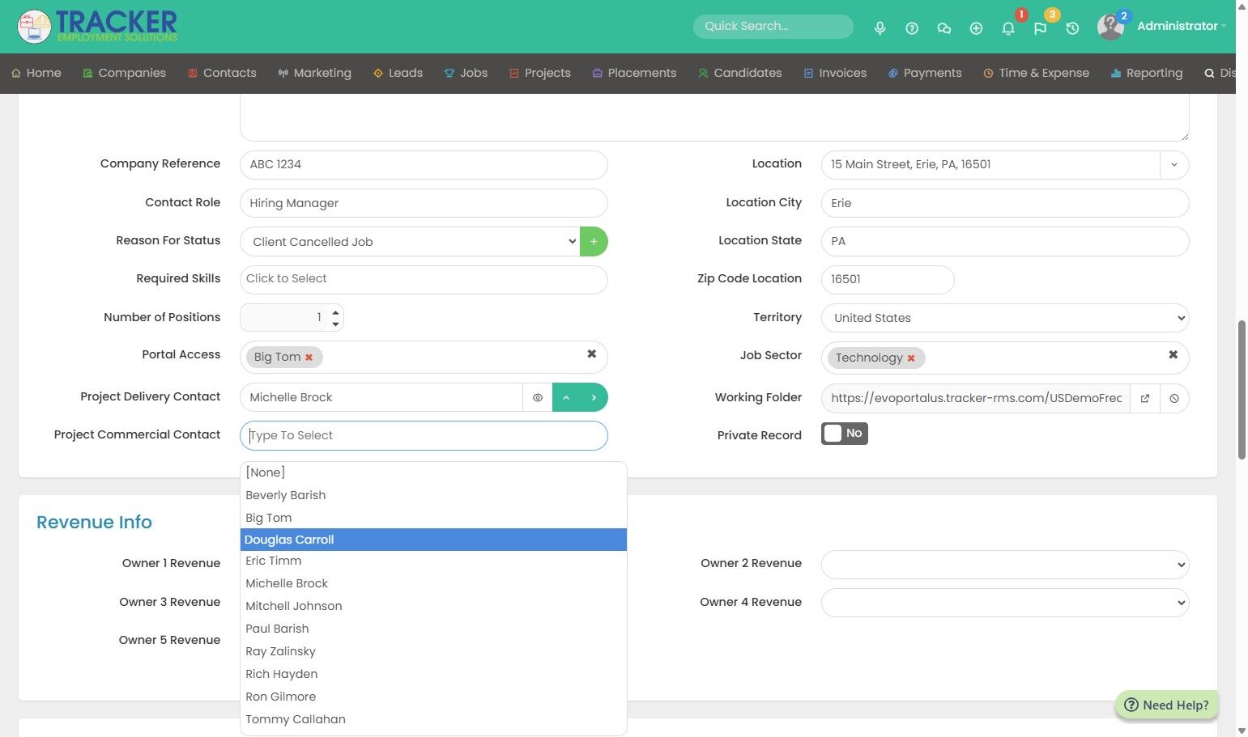Click the up chevron beside Project Delivery Contact
The width and height of the screenshot is (1248, 737).
(566, 397)
